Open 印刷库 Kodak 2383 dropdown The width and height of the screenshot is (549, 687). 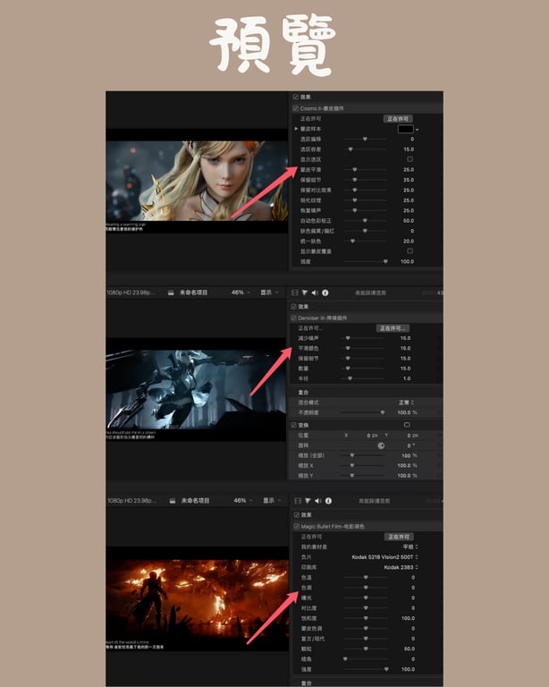click(401, 567)
